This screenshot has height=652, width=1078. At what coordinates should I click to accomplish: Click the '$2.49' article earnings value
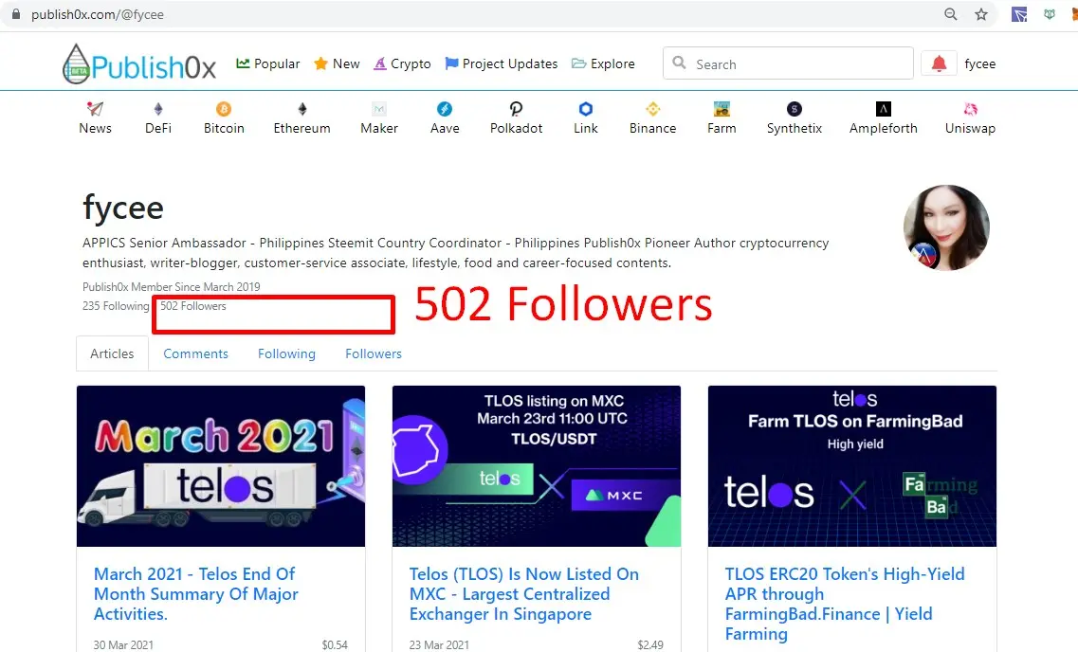(650, 644)
